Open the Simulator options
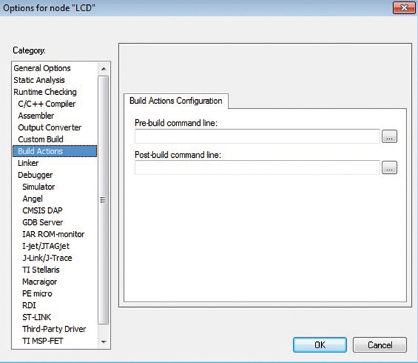 pos(38,187)
